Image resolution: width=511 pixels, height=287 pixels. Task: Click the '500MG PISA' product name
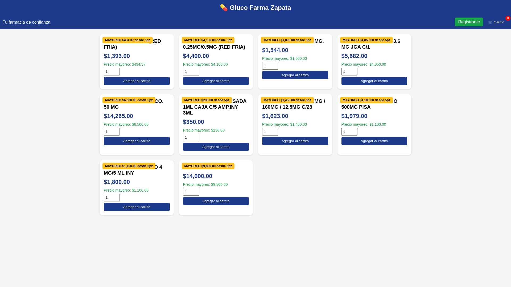(356, 107)
